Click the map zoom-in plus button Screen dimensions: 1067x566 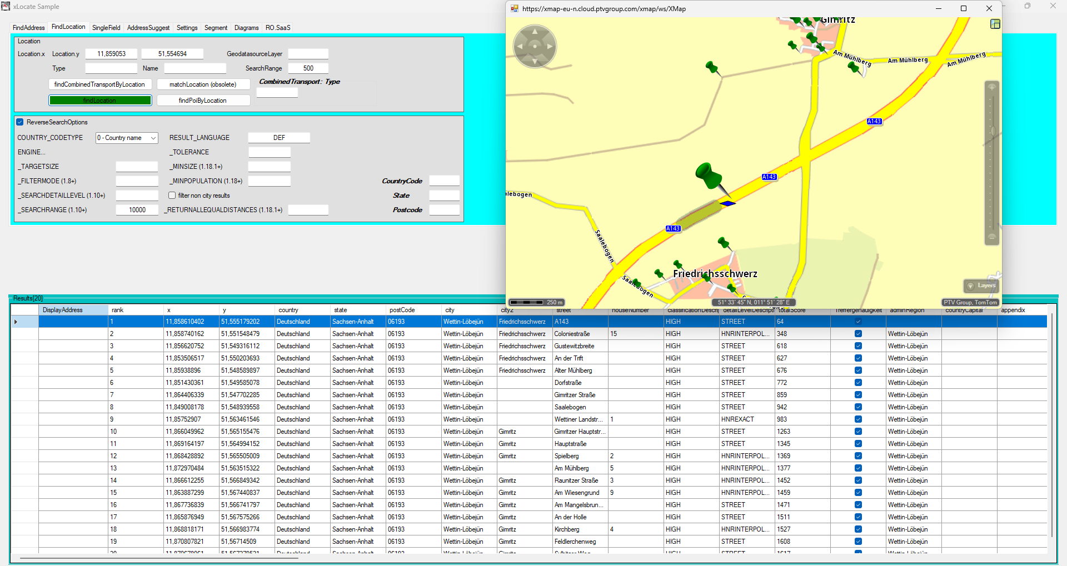coord(992,87)
